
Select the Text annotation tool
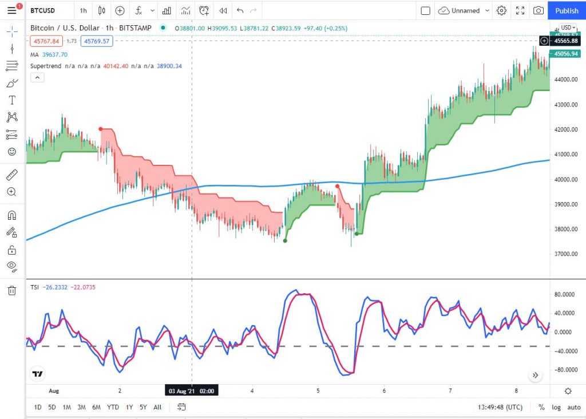[11, 100]
